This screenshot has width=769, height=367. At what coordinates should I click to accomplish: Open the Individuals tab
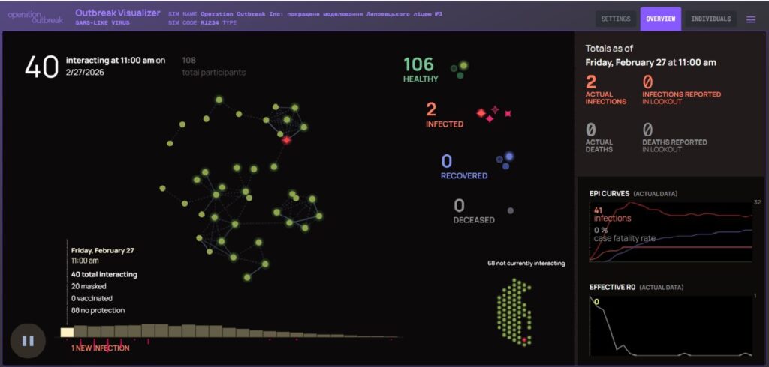tap(710, 19)
